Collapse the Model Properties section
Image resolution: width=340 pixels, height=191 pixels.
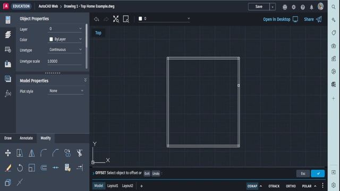click(85, 80)
